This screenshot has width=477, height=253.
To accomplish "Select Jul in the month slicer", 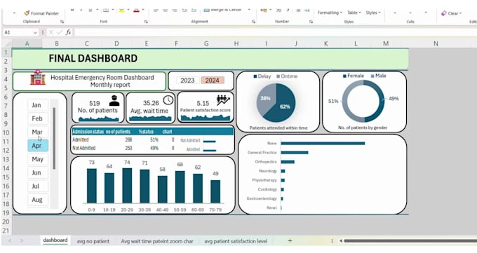I will [x=38, y=186].
